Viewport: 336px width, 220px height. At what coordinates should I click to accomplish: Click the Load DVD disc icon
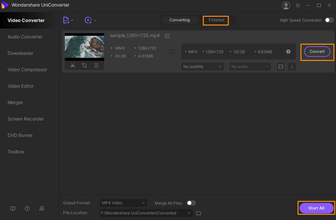(88, 20)
